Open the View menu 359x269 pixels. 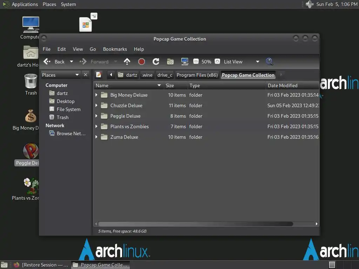pos(78,49)
